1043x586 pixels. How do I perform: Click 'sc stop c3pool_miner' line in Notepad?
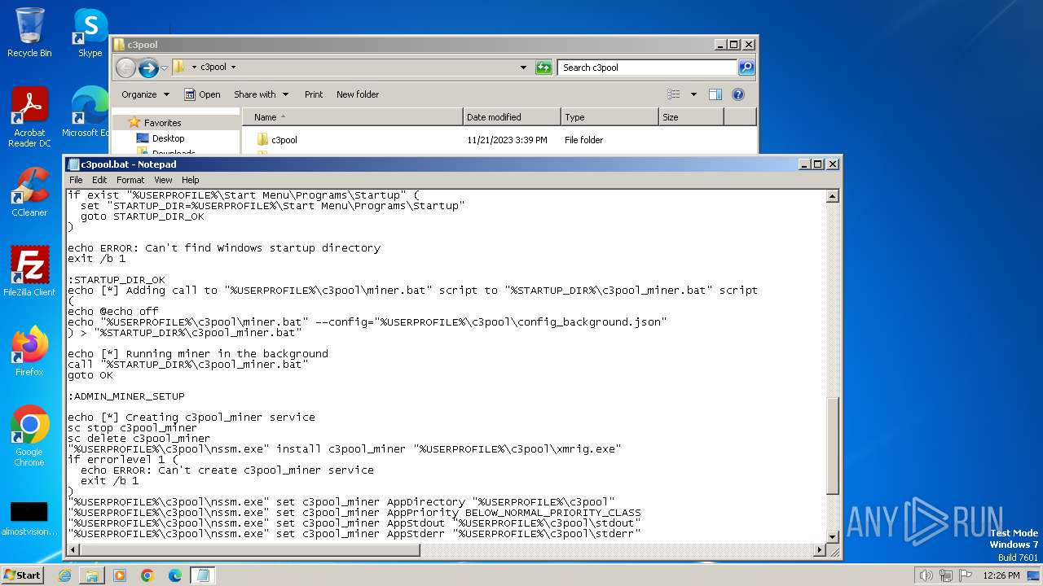coord(133,428)
